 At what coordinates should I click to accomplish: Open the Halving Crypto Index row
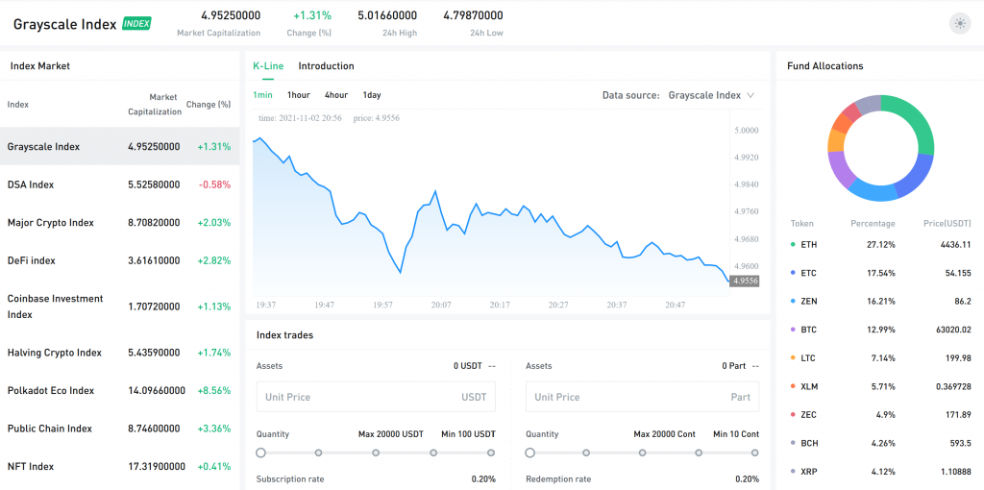(x=119, y=353)
